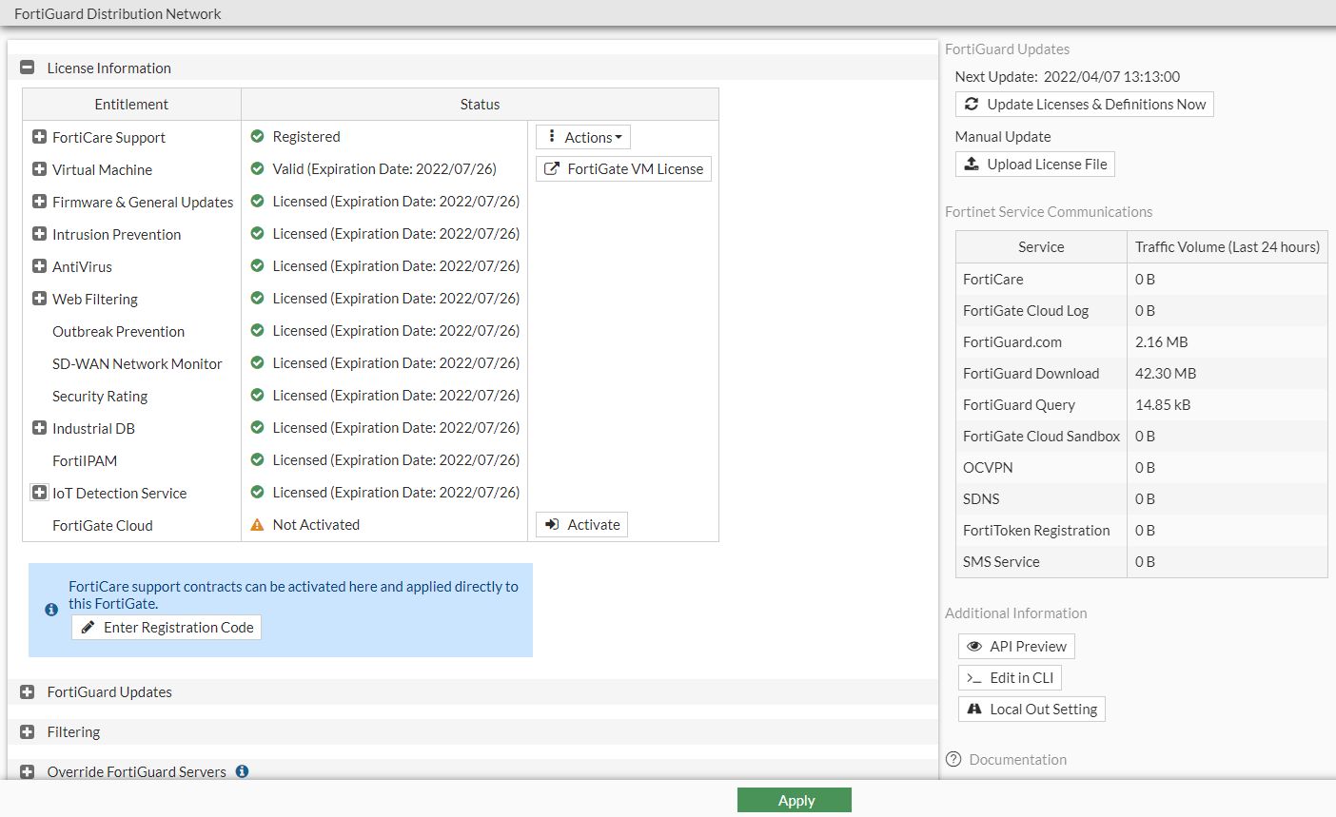Viewport: 1336px width, 817px height.
Task: Click the FortiGate Cloud Log service row
Action: click(x=1142, y=311)
